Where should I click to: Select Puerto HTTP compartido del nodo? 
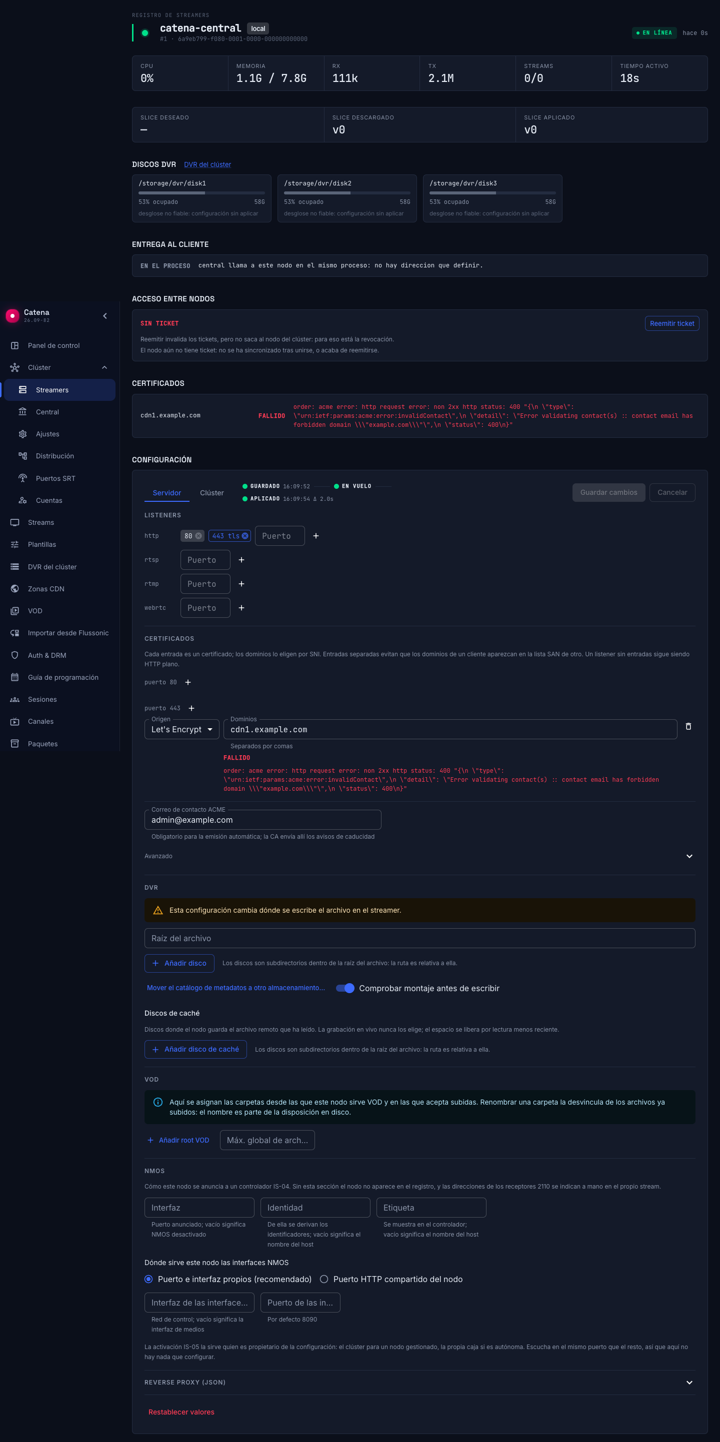point(323,1279)
